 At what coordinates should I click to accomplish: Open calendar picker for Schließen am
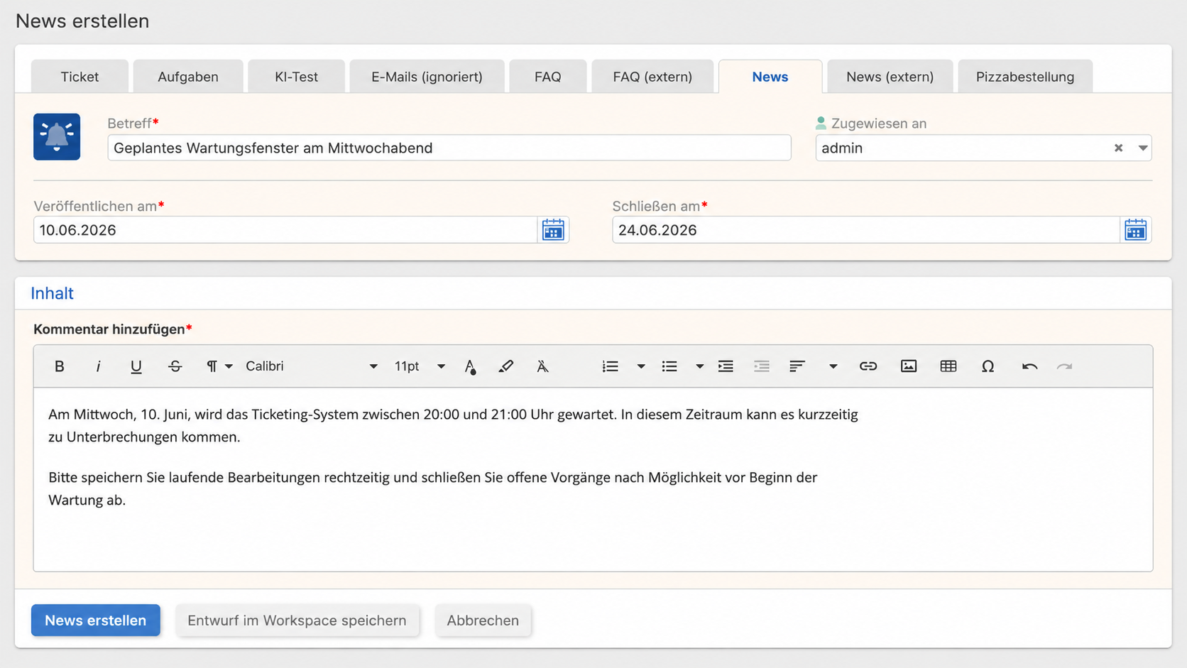pos(1135,230)
